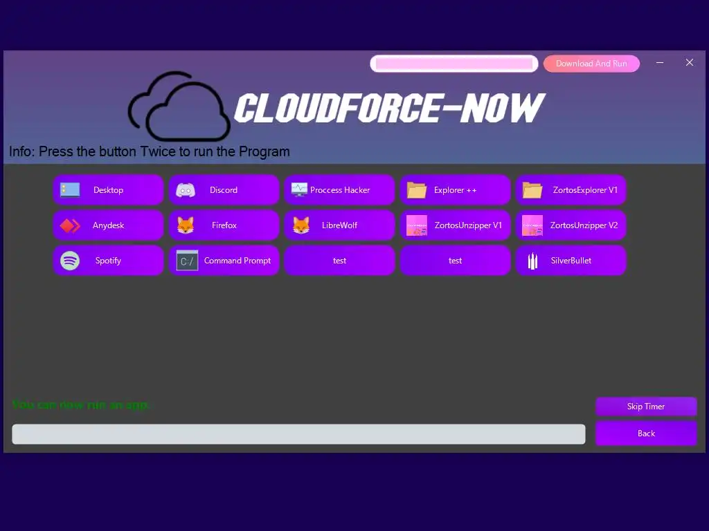The height and width of the screenshot is (531, 709).
Task: Click the Download And Run button
Action: click(x=591, y=64)
